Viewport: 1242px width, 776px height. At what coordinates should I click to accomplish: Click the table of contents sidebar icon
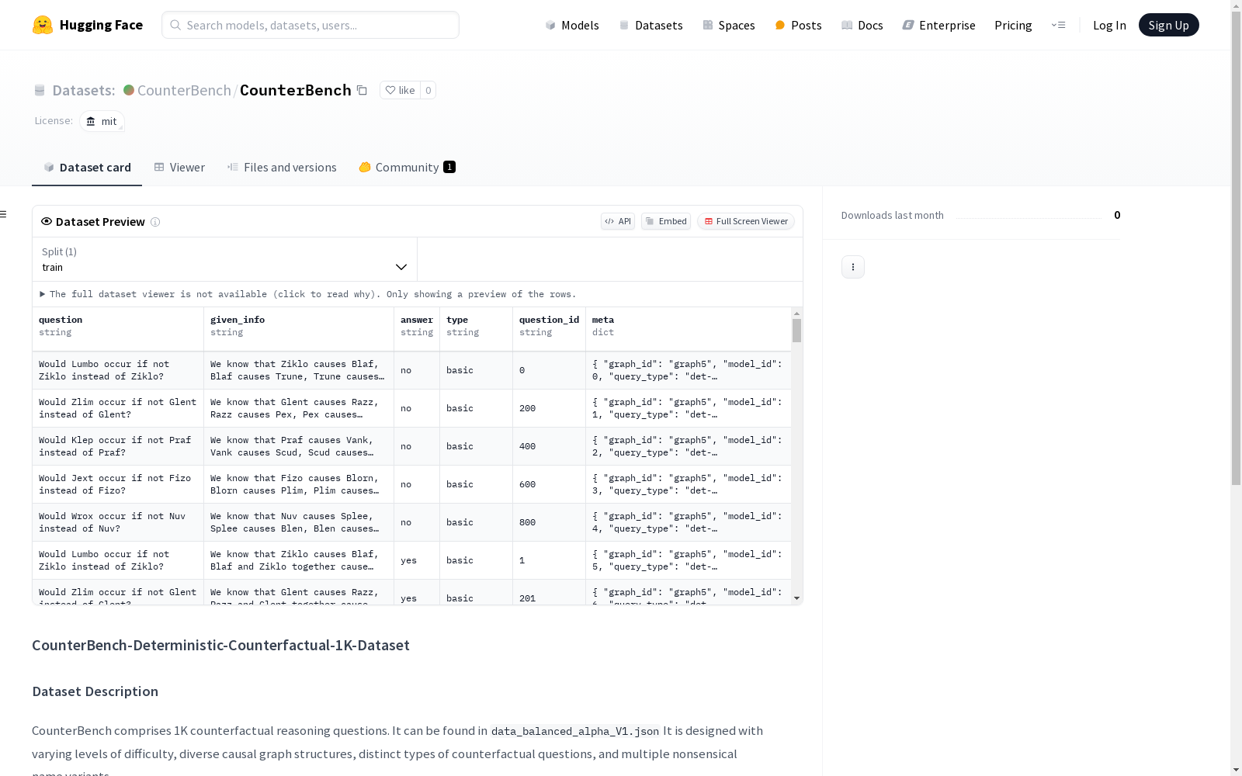pyautogui.click(x=4, y=214)
